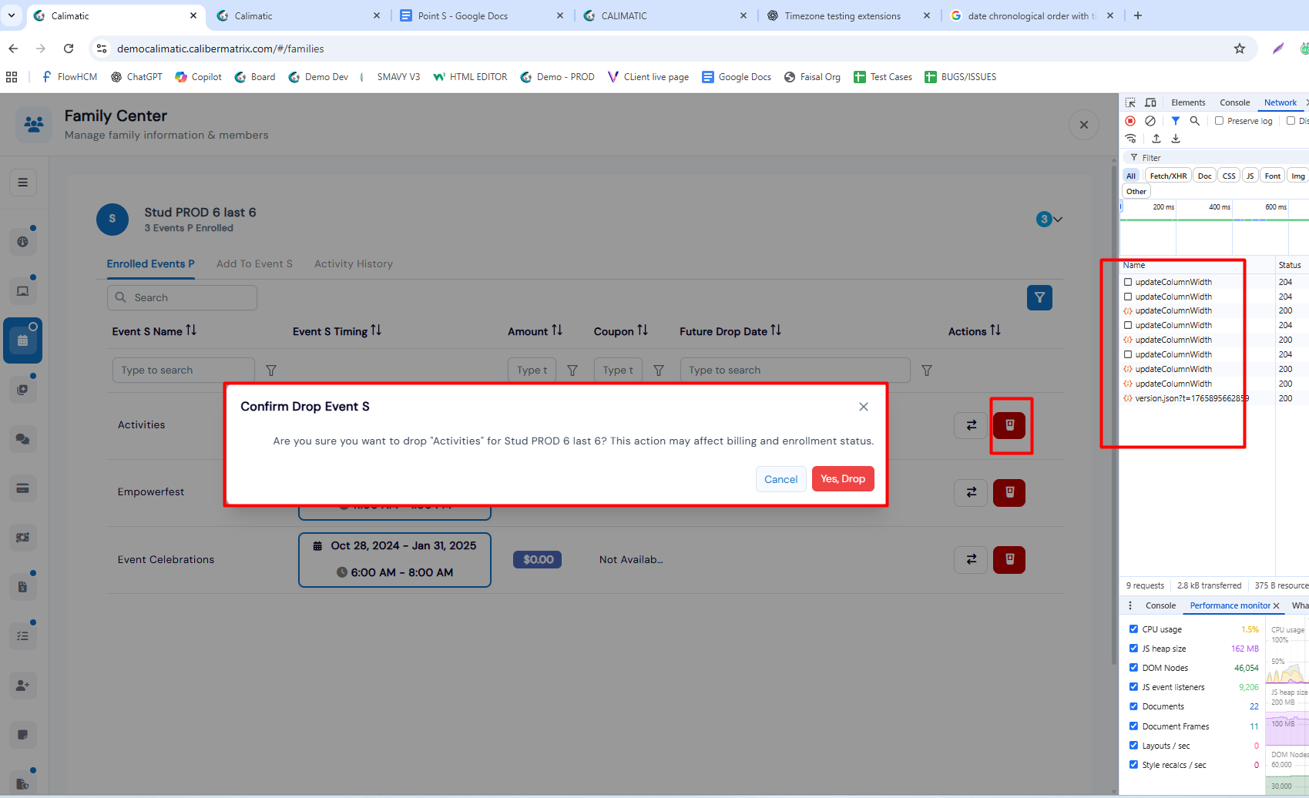
Task: Open network conditions wifi icon
Action: click(1130, 139)
